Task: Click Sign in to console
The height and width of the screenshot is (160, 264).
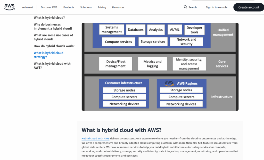Action: pos(216,7)
